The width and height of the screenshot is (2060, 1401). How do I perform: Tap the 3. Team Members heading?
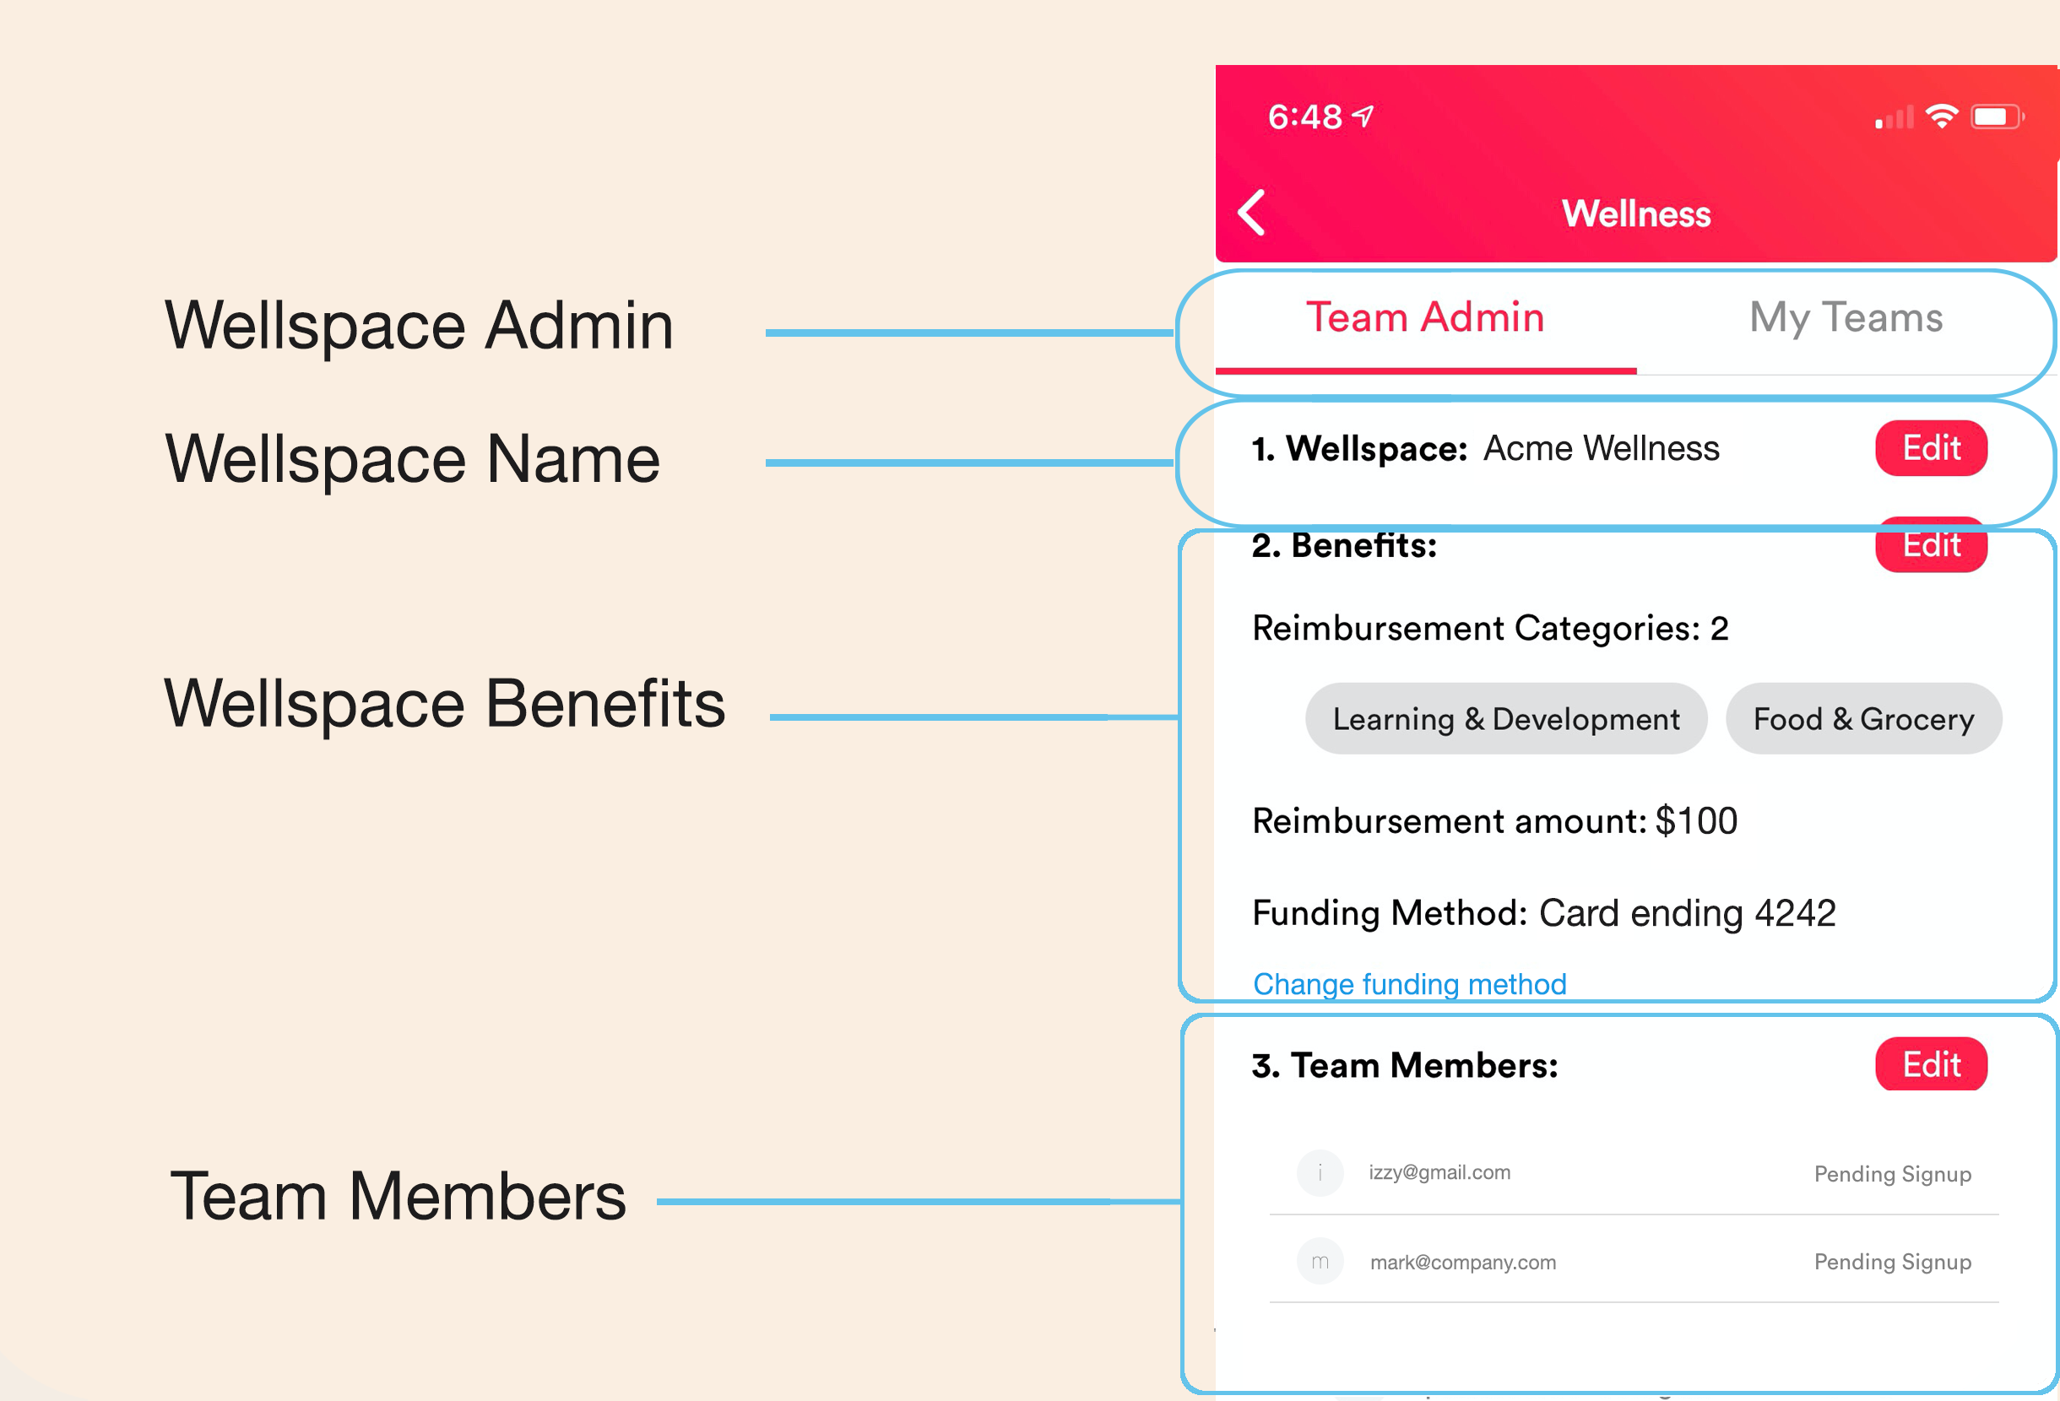(x=1405, y=1065)
